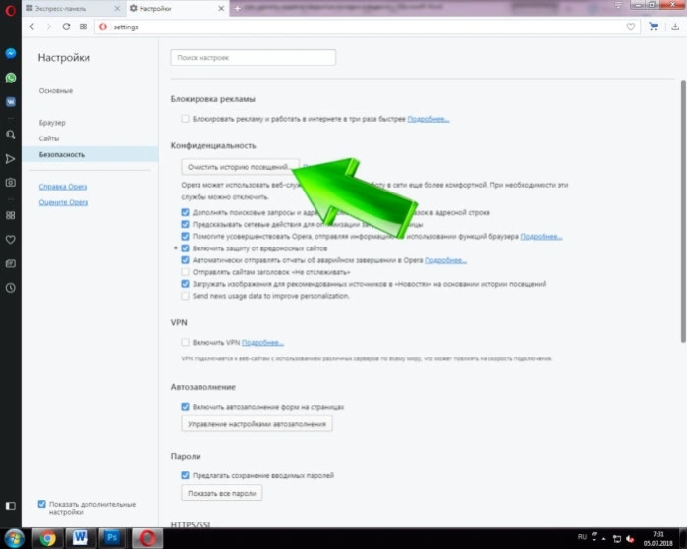Open clock showing 7:31 in tray

pyautogui.click(x=658, y=538)
